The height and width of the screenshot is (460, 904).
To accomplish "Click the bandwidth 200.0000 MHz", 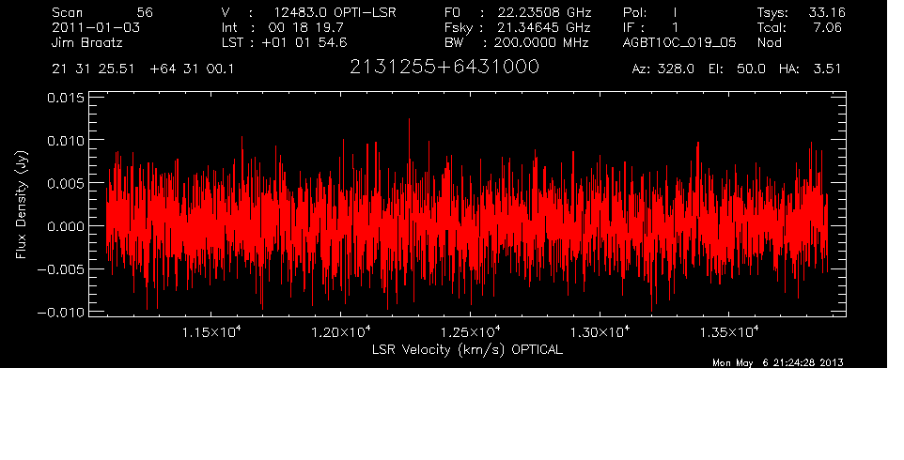I will click(542, 42).
